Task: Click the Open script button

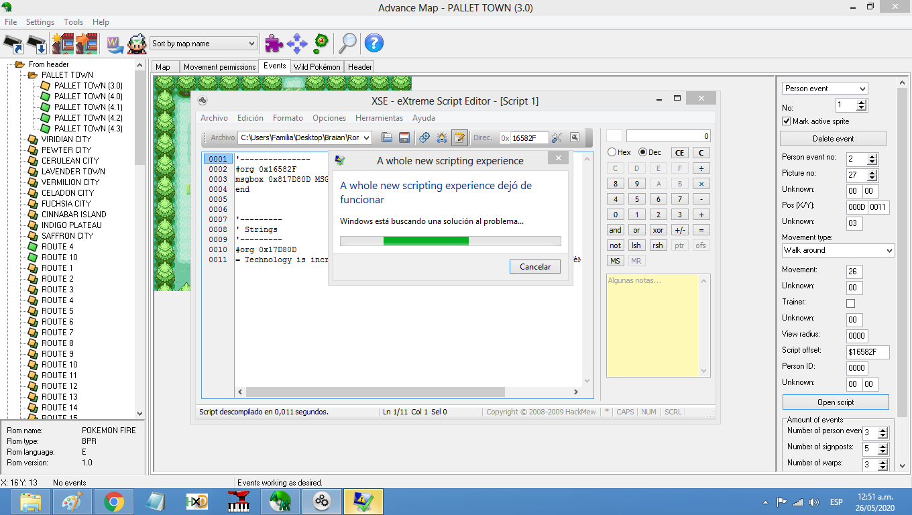Action: (x=835, y=402)
